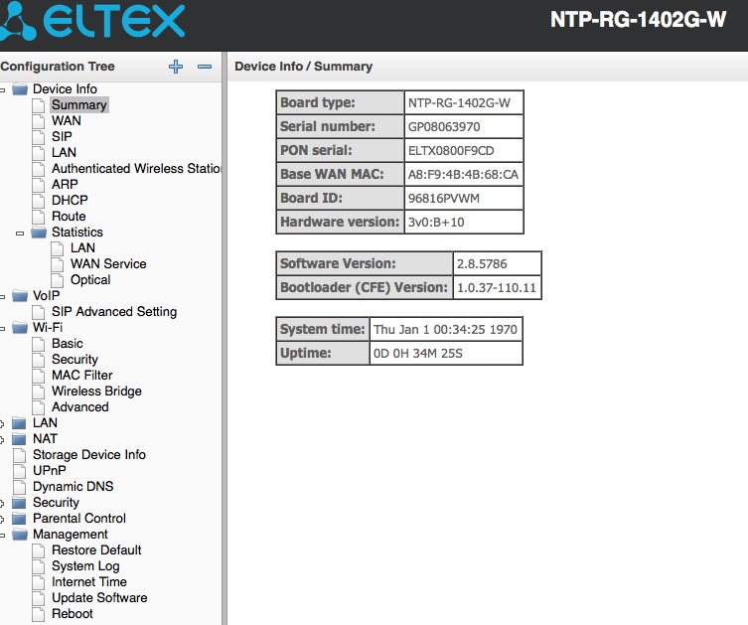Expand the LAN folder node
Image resolution: width=748 pixels, height=625 pixels.
2,423
